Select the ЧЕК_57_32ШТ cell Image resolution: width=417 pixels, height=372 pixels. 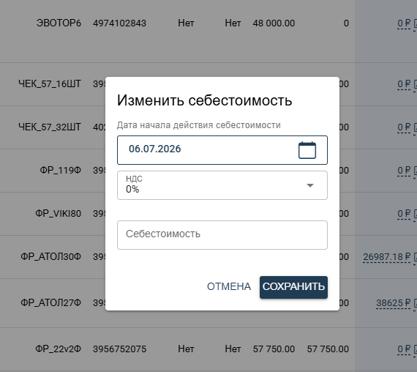point(50,127)
